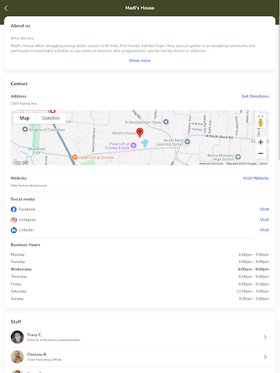Click the LinkedIn icon under Social media
Image resolution: width=280 pixels, height=373 pixels.
point(14,230)
